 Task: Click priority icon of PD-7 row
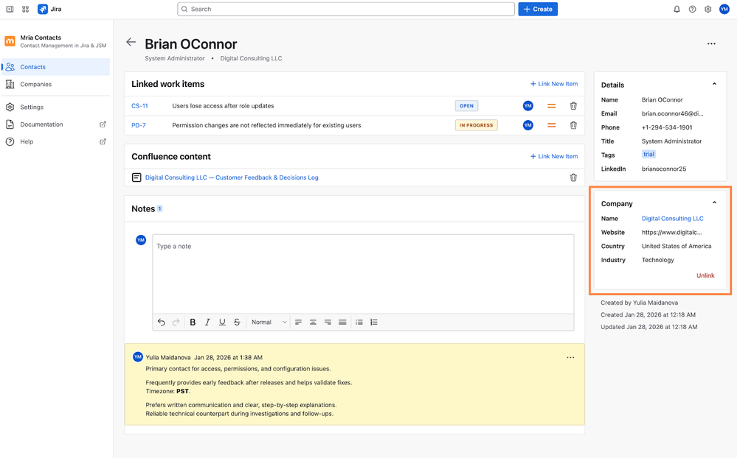[x=551, y=125]
